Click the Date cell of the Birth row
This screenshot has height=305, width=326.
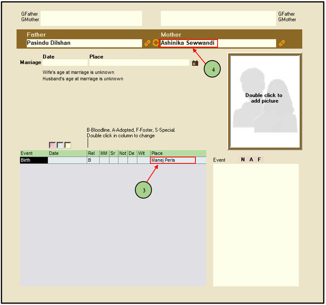(67, 160)
